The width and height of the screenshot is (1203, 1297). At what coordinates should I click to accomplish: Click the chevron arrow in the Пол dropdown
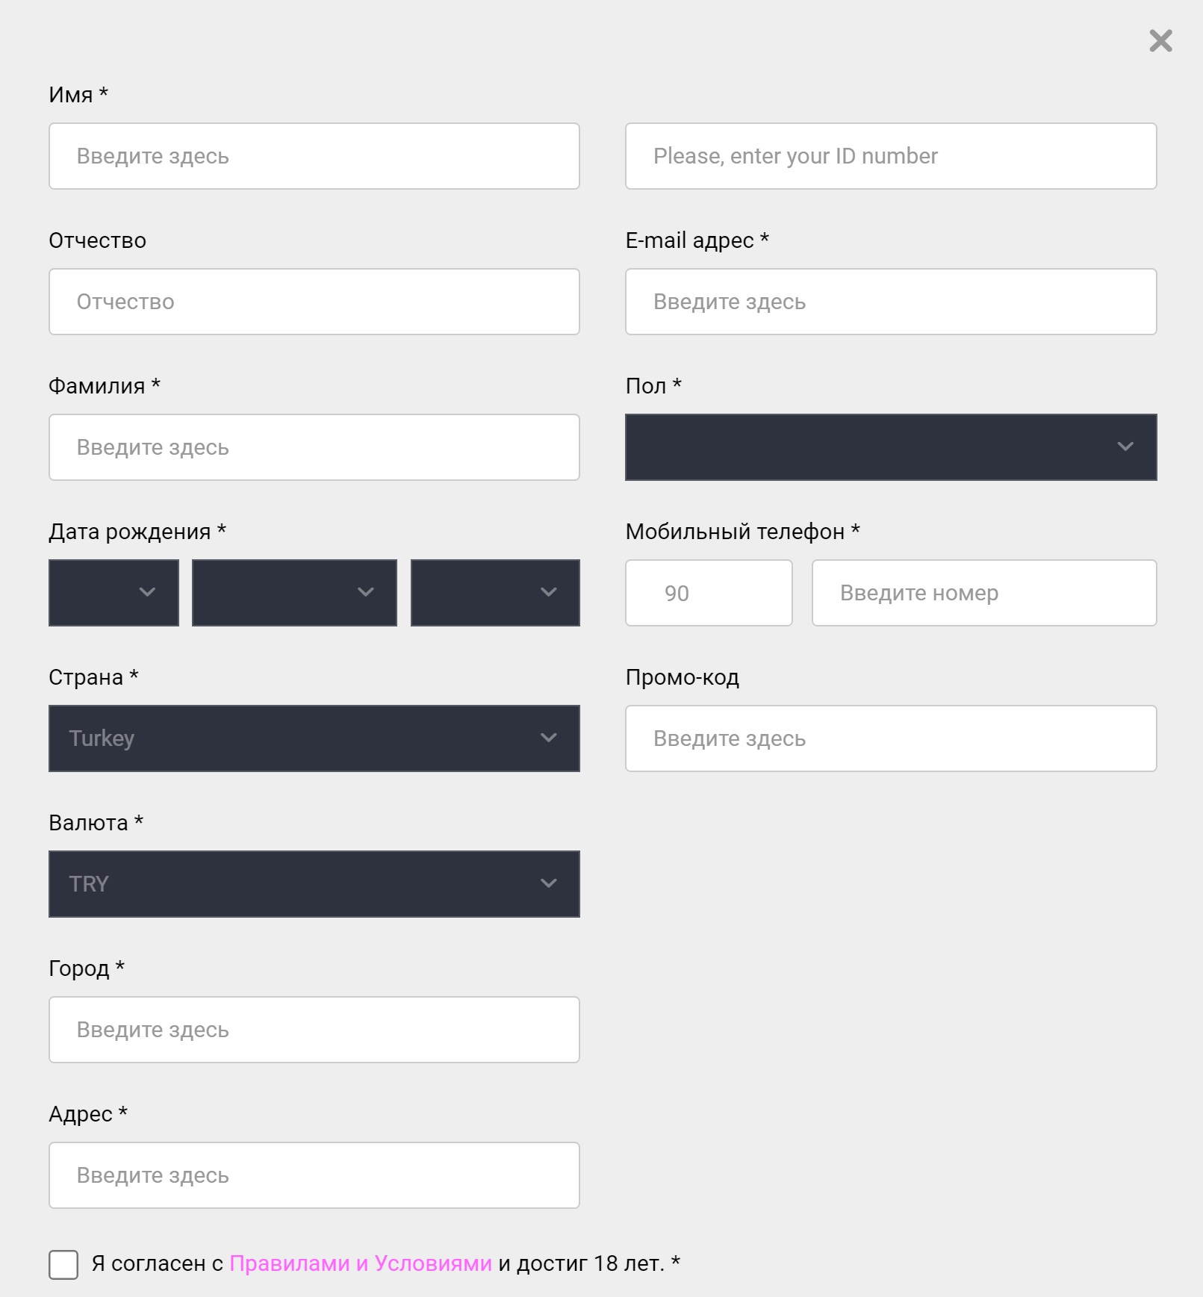(1125, 447)
